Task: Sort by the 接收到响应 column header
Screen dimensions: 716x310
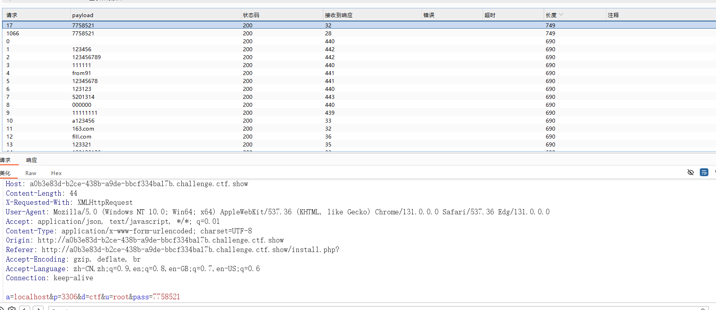Action: [372, 15]
